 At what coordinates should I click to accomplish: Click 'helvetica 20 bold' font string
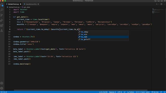click(x=74, y=49)
